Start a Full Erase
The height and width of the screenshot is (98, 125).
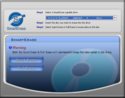pyautogui.click(x=27, y=68)
